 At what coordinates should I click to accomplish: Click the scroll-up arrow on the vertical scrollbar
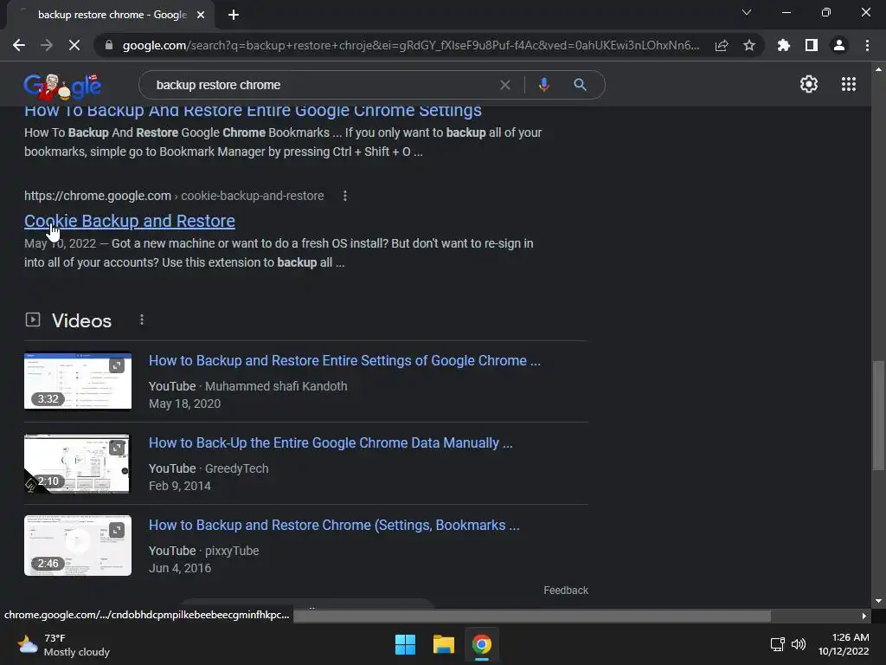coord(878,69)
